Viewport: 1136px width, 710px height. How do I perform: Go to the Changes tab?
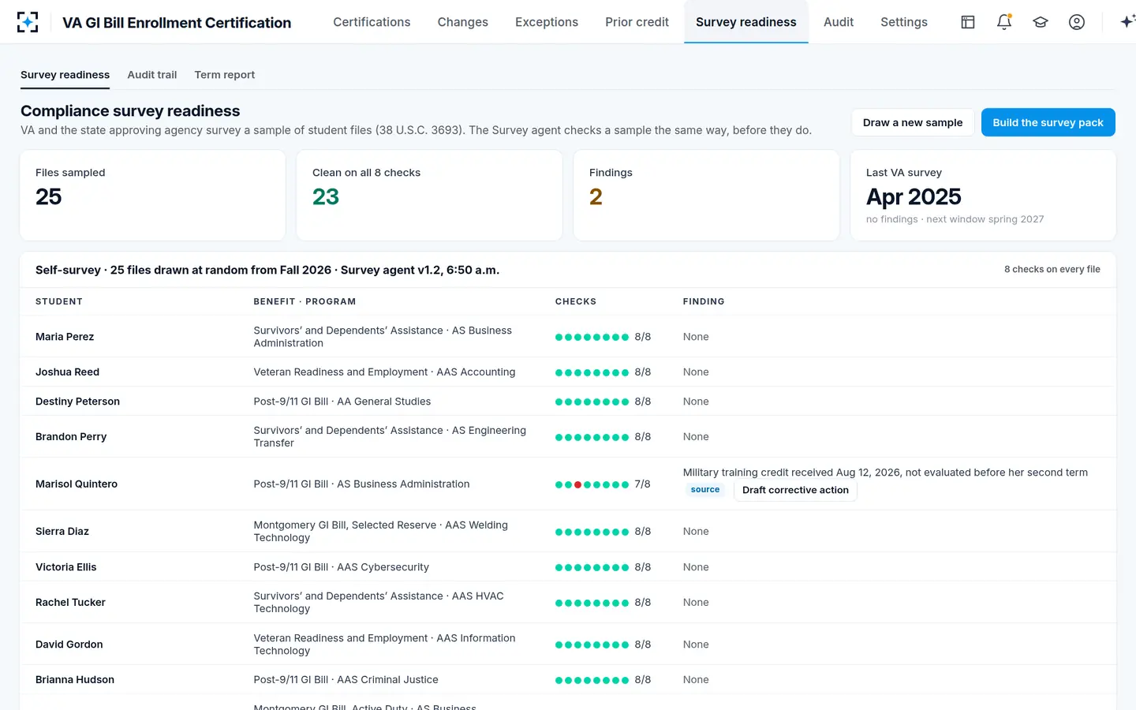click(x=463, y=22)
